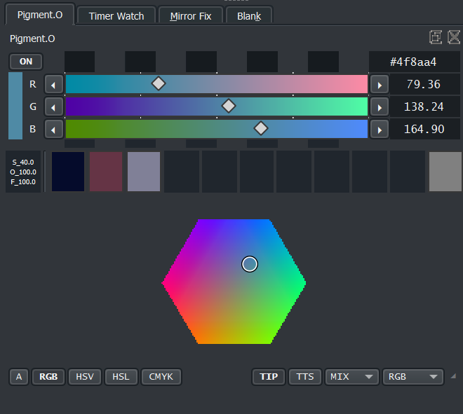Increase the R channel with right arrow
Viewport: 463px width, 414px height.
tap(379, 84)
